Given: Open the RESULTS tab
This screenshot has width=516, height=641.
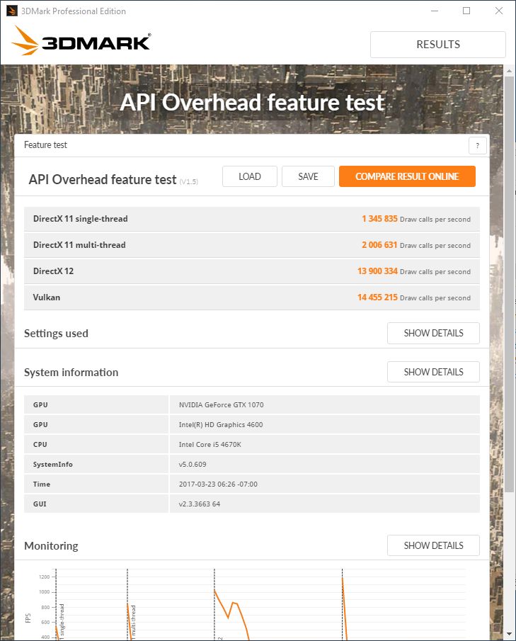Looking at the screenshot, I should (438, 44).
